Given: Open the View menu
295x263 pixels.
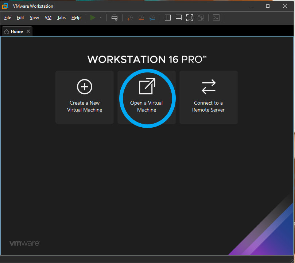Looking at the screenshot, I should [x=34, y=18].
